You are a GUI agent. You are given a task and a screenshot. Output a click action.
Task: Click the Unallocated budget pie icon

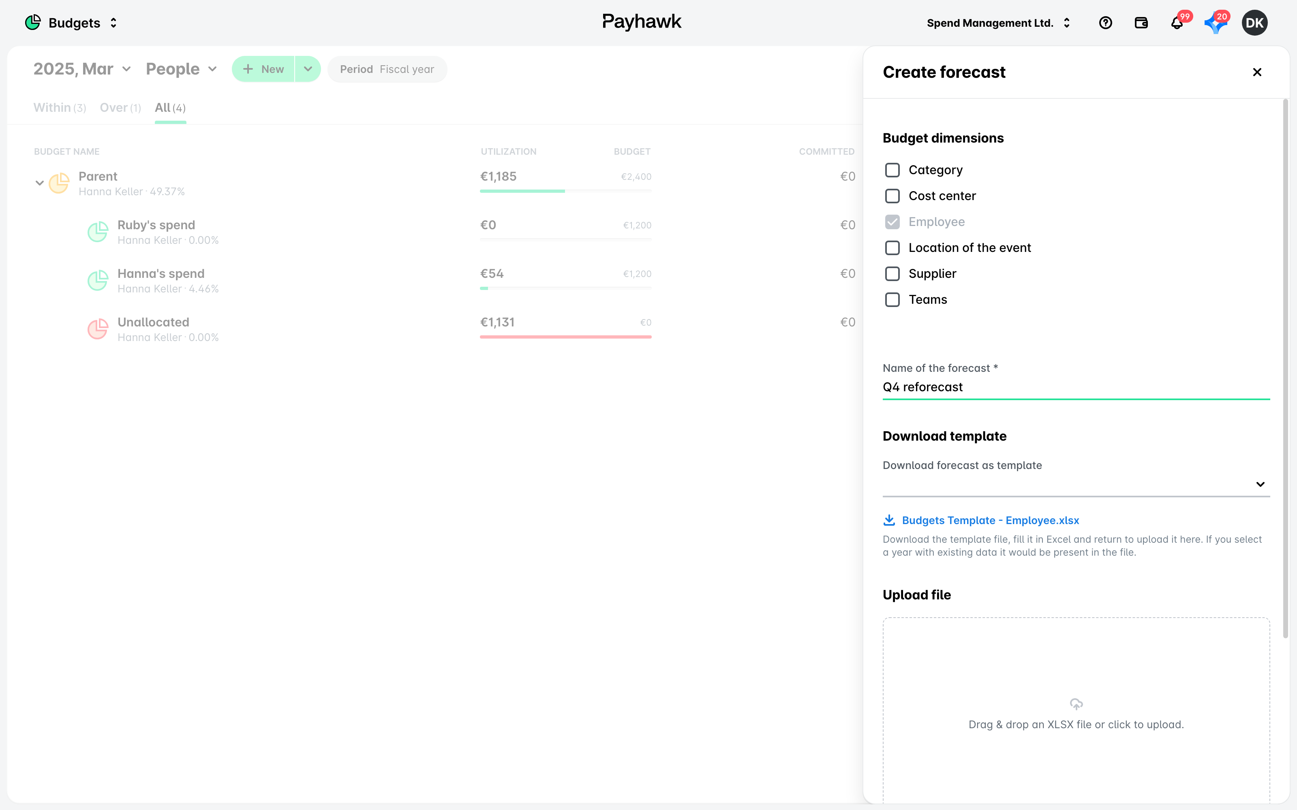pyautogui.click(x=98, y=329)
